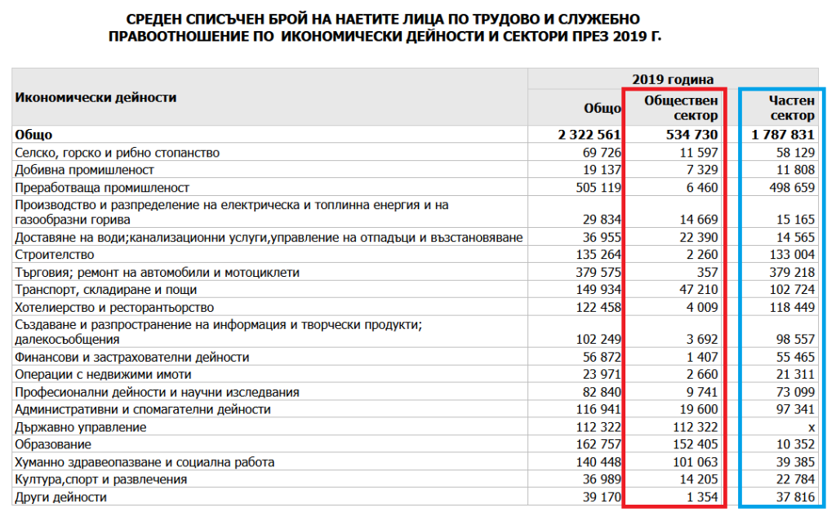Select the "x" cell for Държавно управление
This screenshot has width=836, height=521.
809,426
